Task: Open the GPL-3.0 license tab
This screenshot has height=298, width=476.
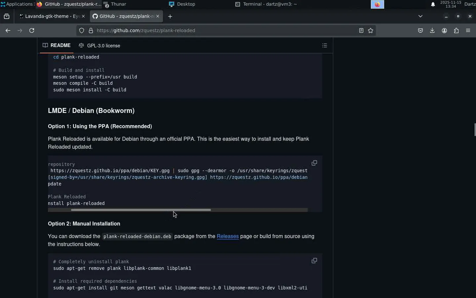Action: [x=99, y=46]
